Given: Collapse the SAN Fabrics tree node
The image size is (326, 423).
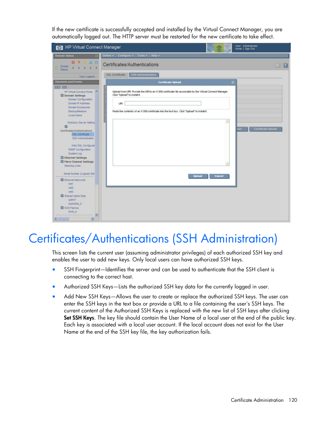Looking at the screenshot, I should point(62,208).
